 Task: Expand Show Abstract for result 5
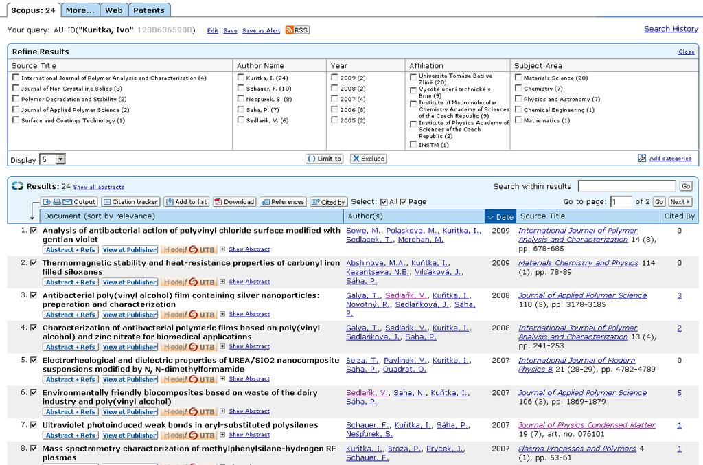click(249, 379)
